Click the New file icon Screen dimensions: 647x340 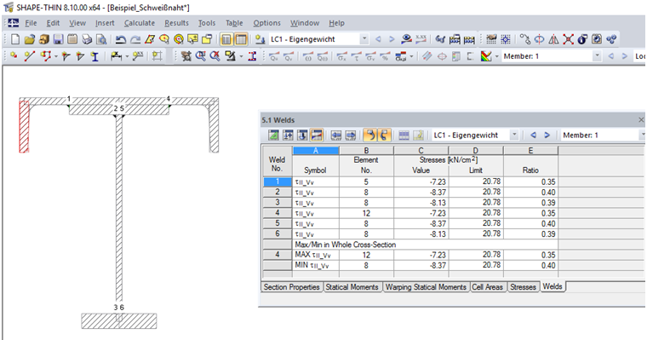pos(15,39)
